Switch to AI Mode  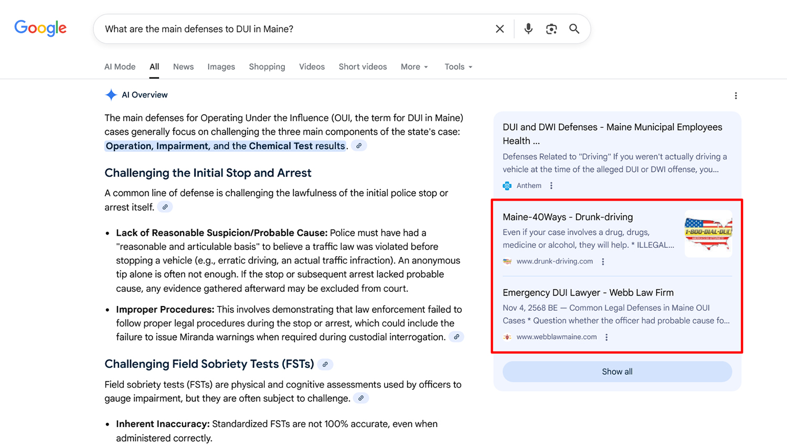120,67
